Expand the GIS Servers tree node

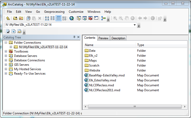pos(6,65)
